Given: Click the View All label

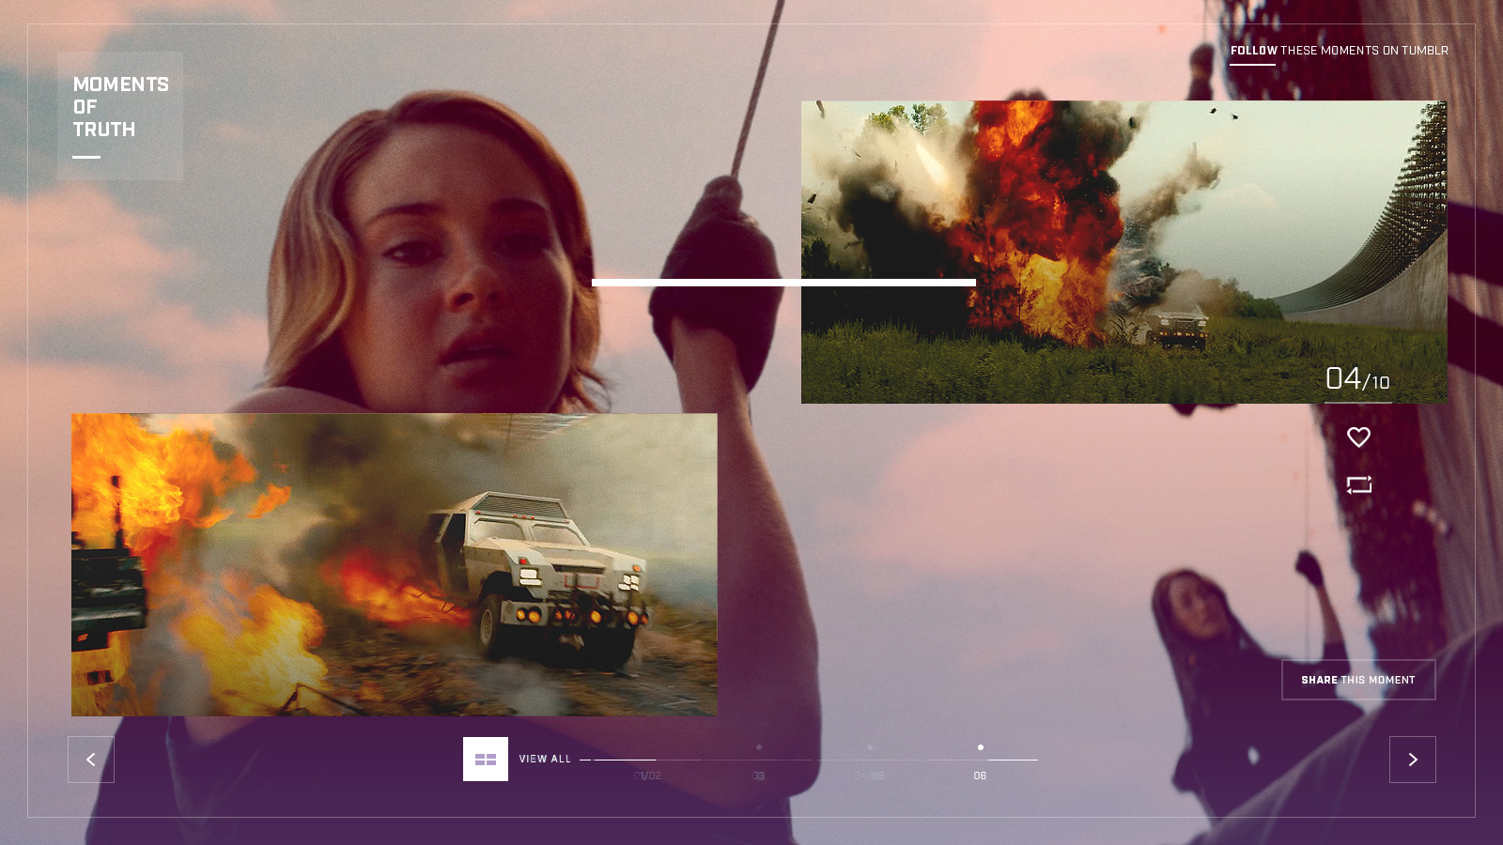Looking at the screenshot, I should click(x=545, y=759).
